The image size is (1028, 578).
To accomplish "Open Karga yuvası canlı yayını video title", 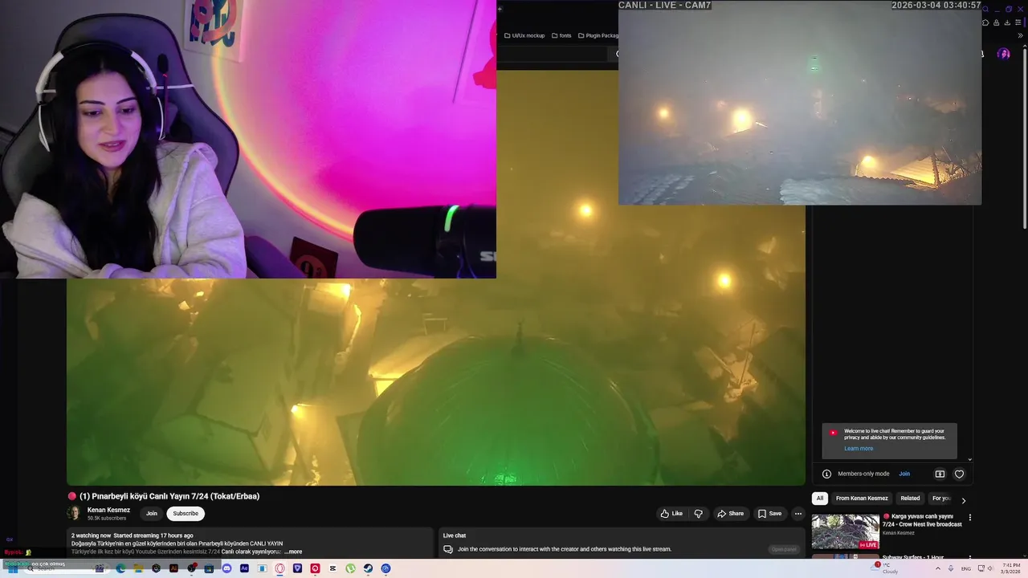I will (x=923, y=520).
